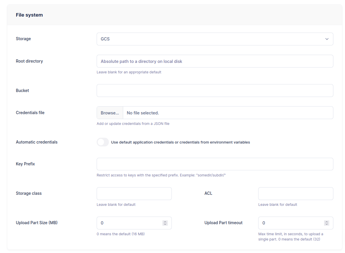Viewport: 345px width, 253px height.
Task: Focus the Key Prefix input field
Action: coord(215,164)
